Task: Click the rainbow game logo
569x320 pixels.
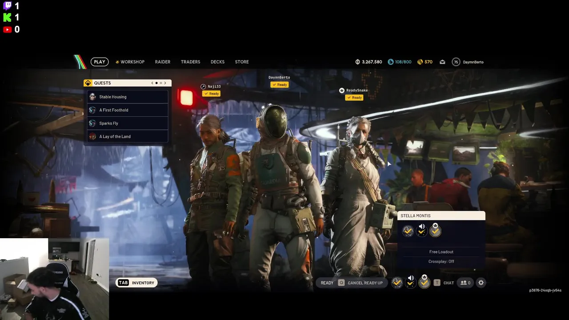Action: click(x=80, y=62)
